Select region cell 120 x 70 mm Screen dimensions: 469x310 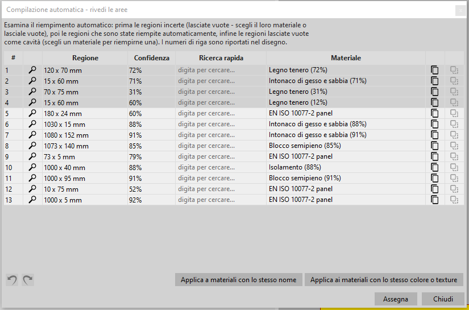[85, 70]
